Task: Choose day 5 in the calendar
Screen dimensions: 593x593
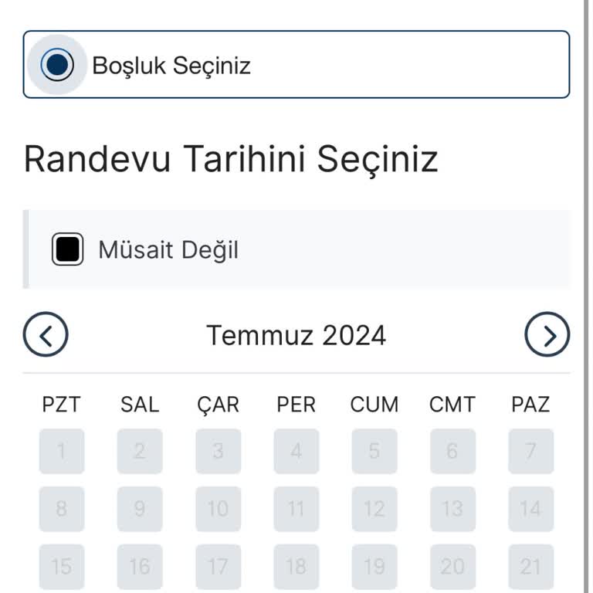Action: coord(374,451)
